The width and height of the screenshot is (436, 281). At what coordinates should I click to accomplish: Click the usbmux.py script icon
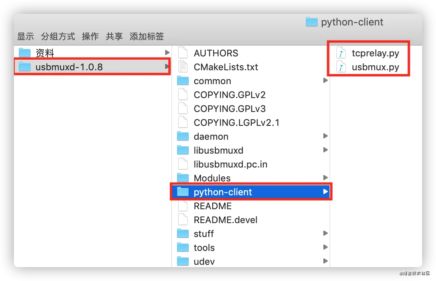(341, 67)
